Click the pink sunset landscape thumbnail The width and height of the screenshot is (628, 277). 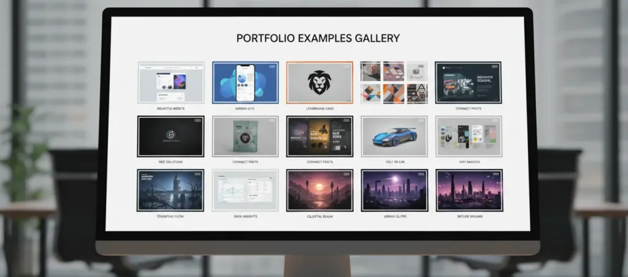tap(320, 190)
